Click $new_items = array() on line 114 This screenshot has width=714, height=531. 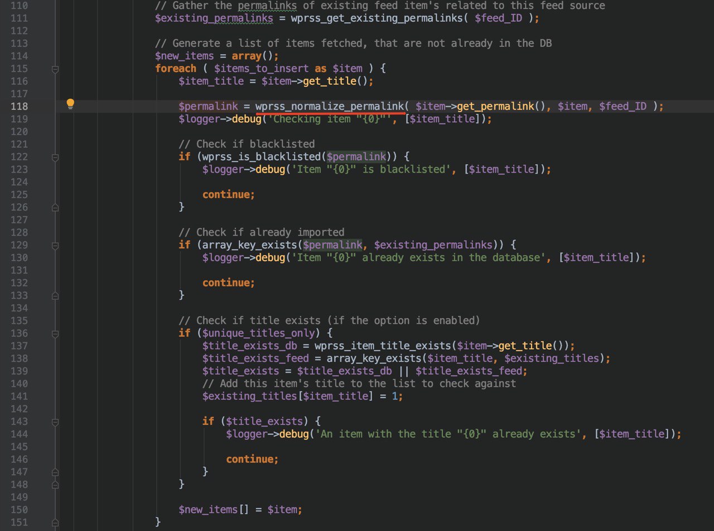coord(217,56)
